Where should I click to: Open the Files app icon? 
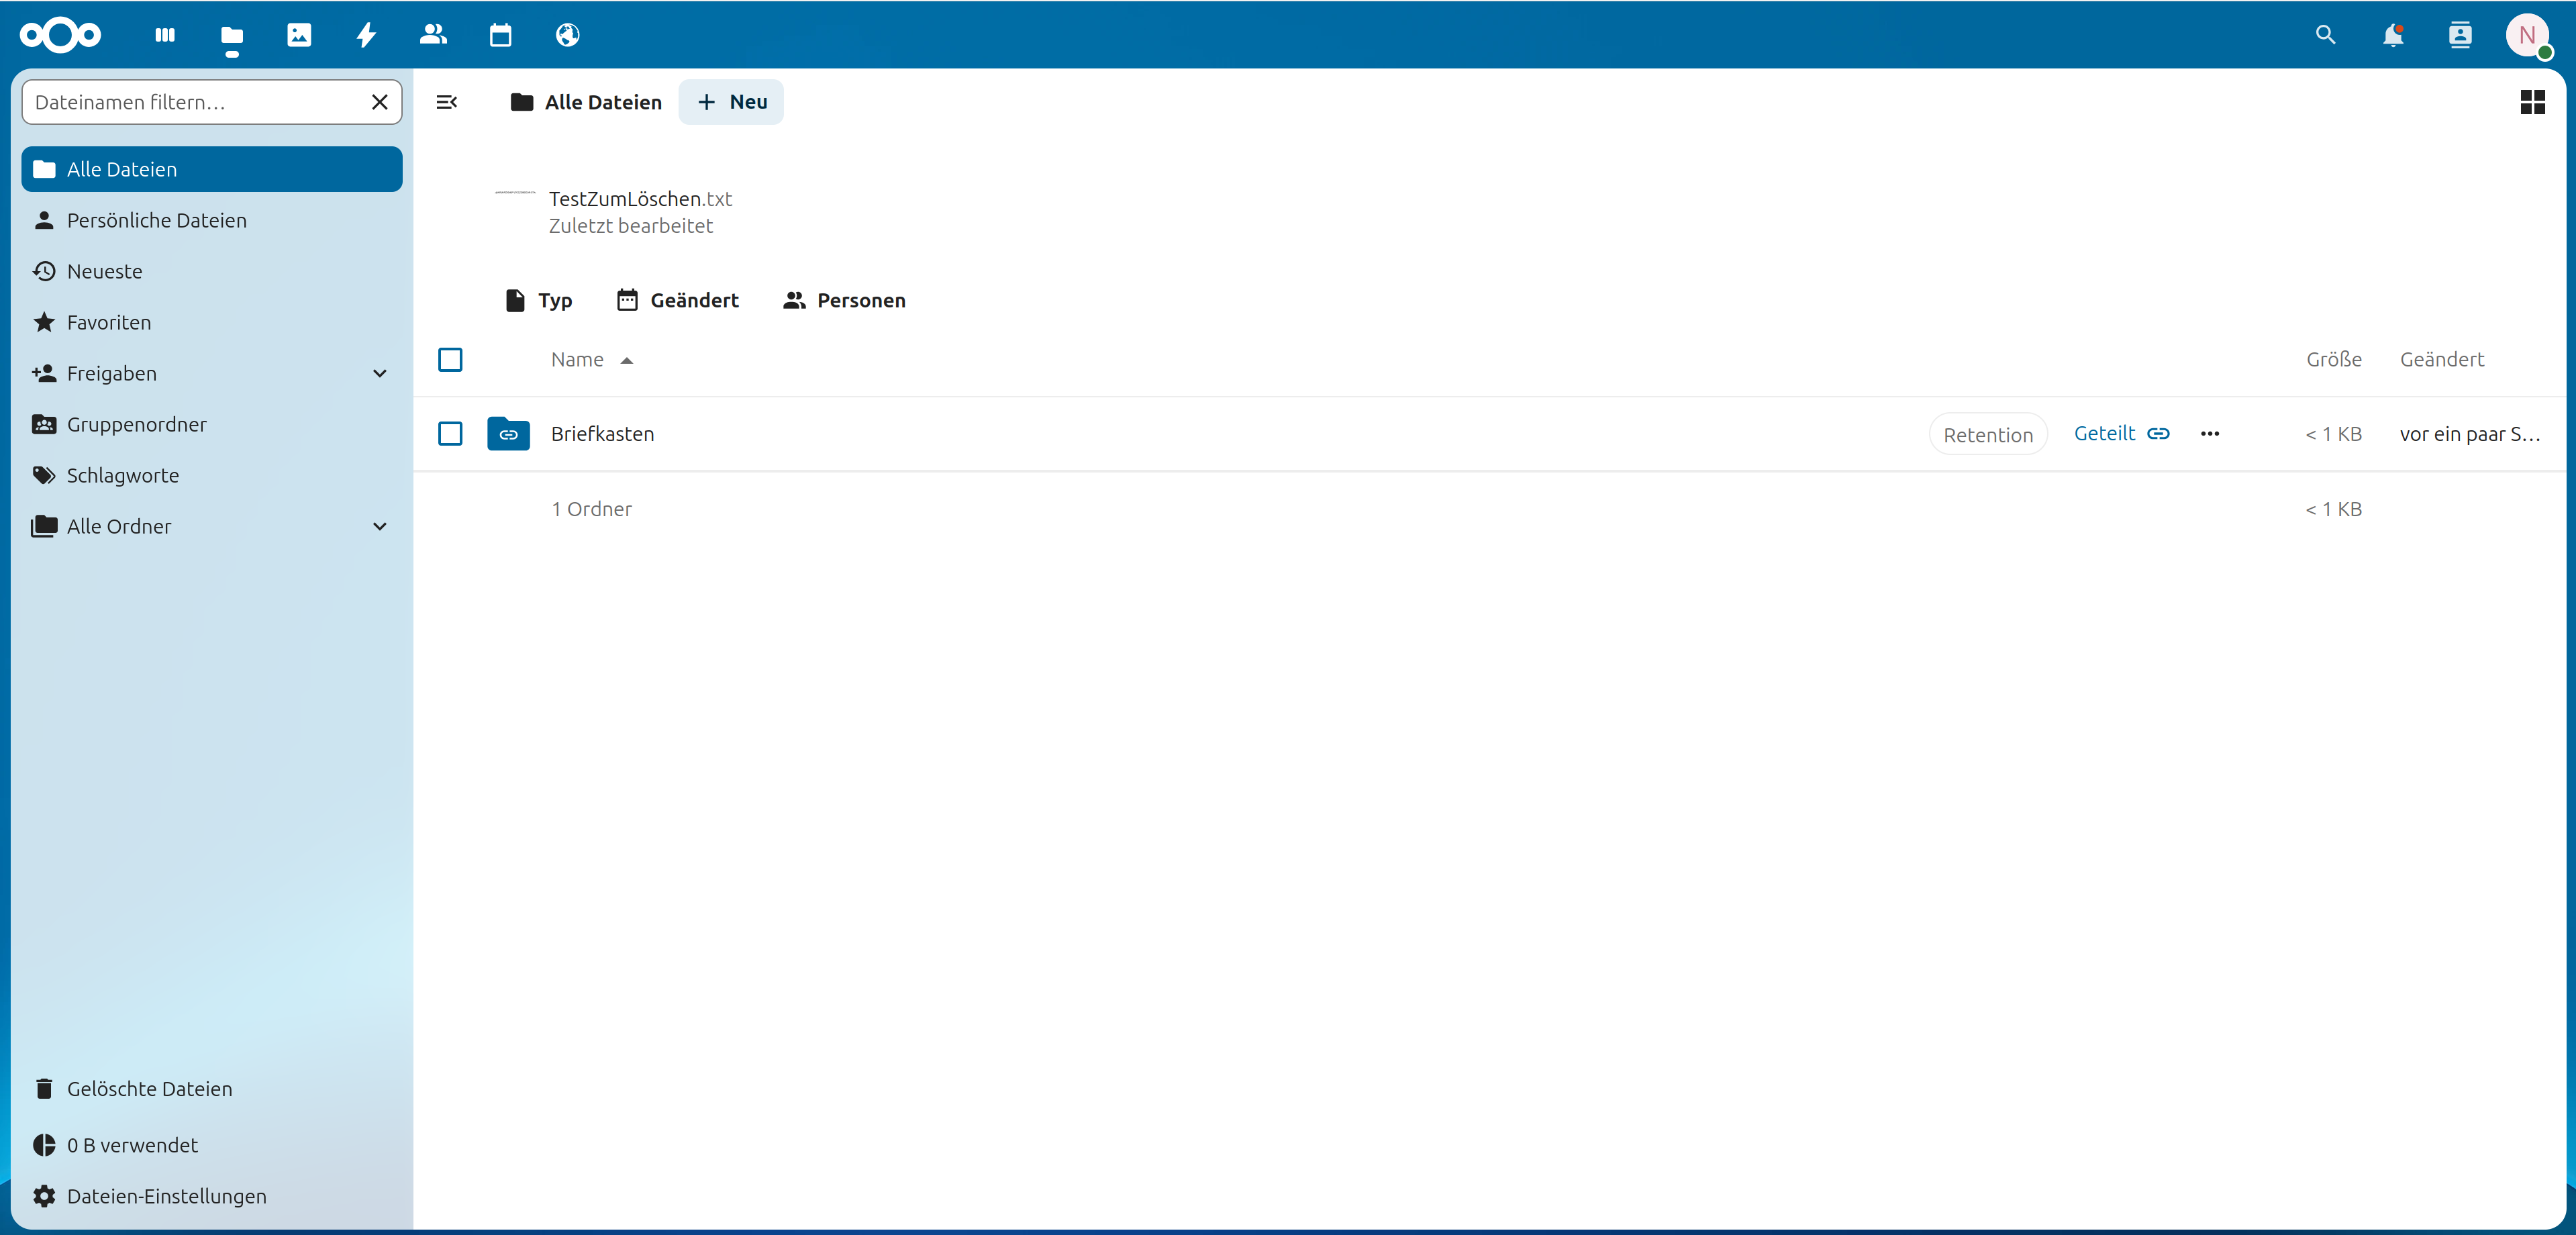(232, 36)
